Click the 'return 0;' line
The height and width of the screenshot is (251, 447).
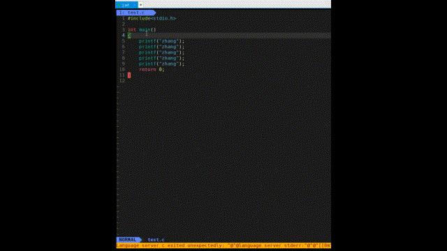tap(152, 70)
